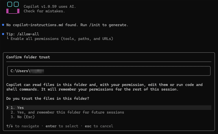Click the Do you trust the files question

pyautogui.click(x=48, y=98)
